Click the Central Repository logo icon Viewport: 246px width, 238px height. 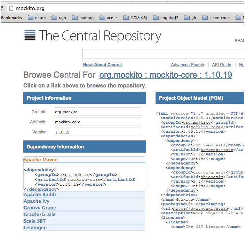pyautogui.click(x=30, y=35)
